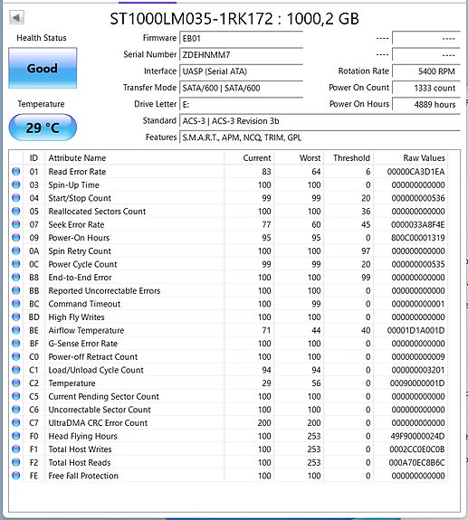Click status icon of Power Cycle Count row
This screenshot has height=520, width=468.
[x=16, y=264]
